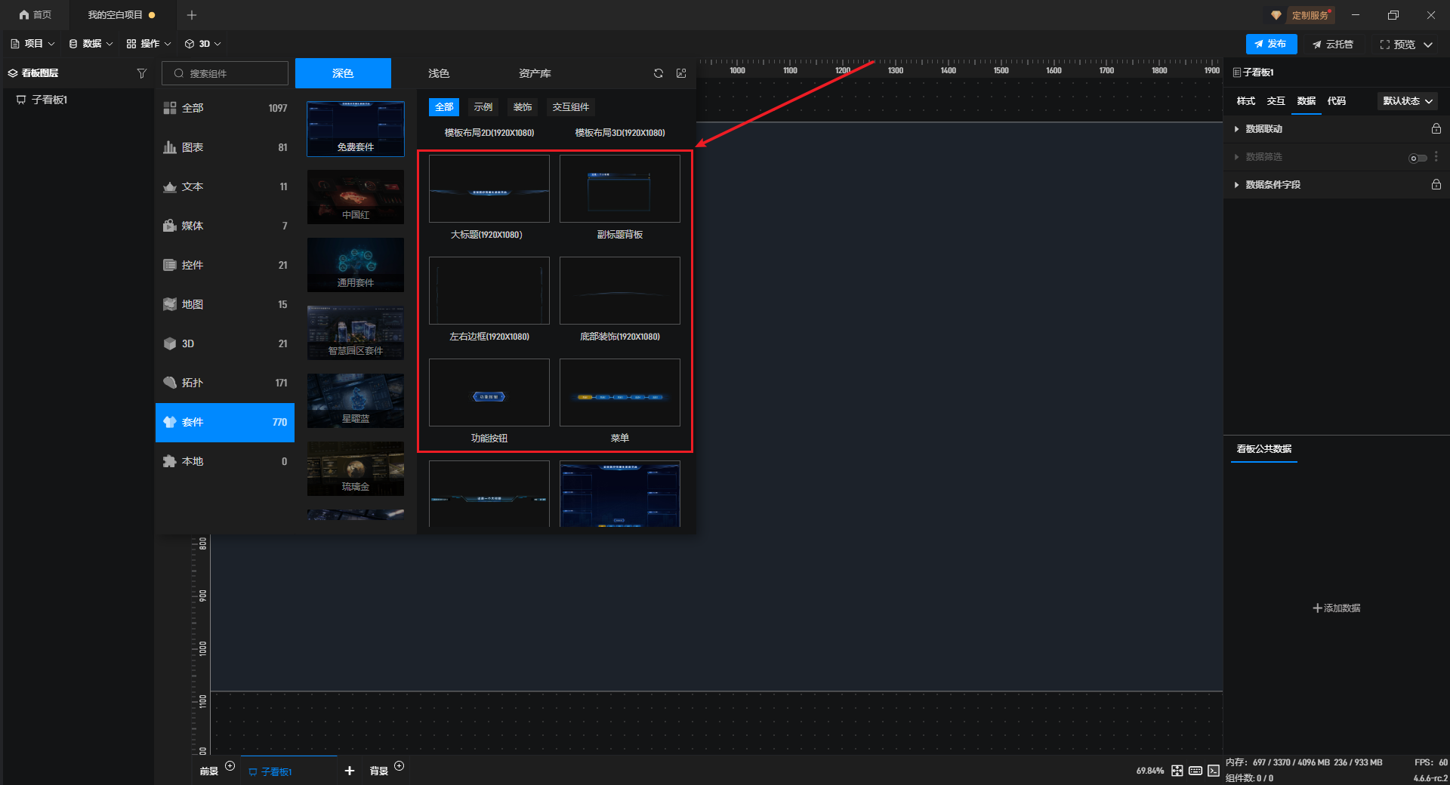Choose the 中国红 kit thumbnail

[x=356, y=197]
